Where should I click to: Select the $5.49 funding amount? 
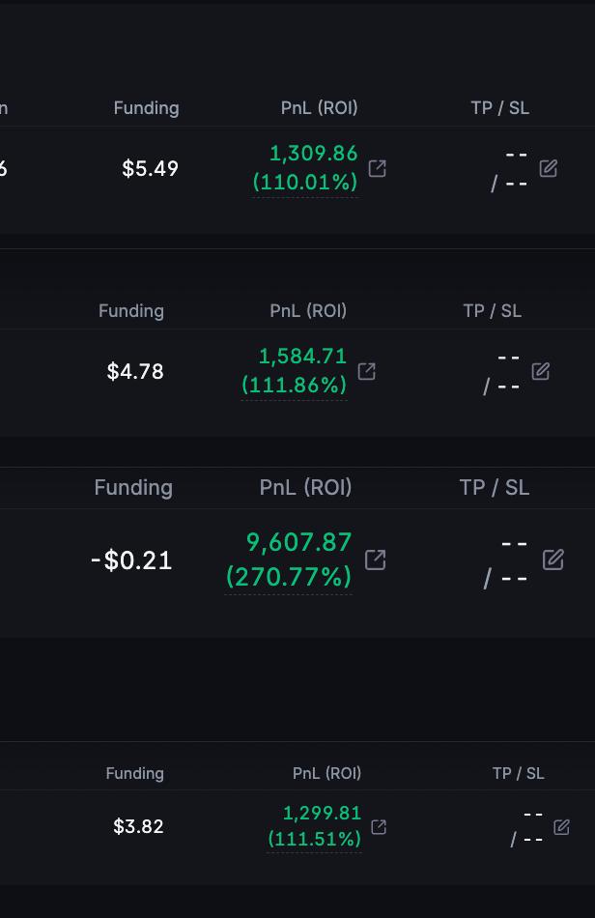coord(150,168)
